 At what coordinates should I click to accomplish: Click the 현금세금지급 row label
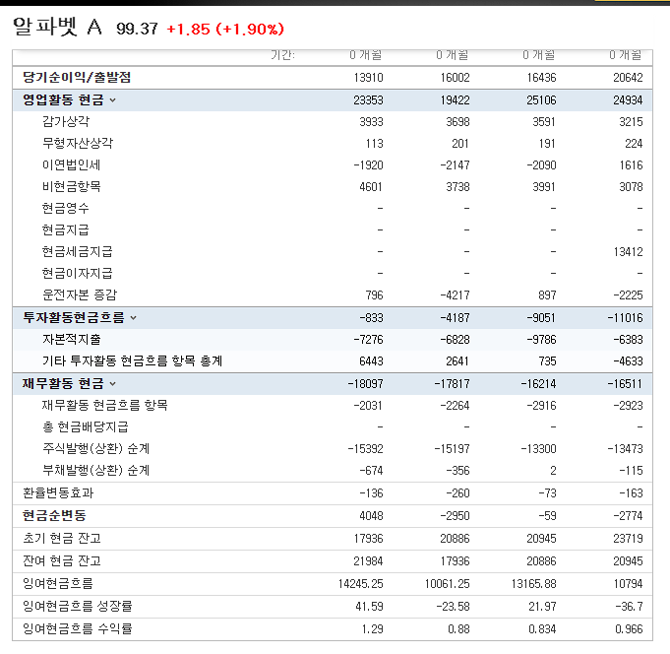tap(78, 251)
